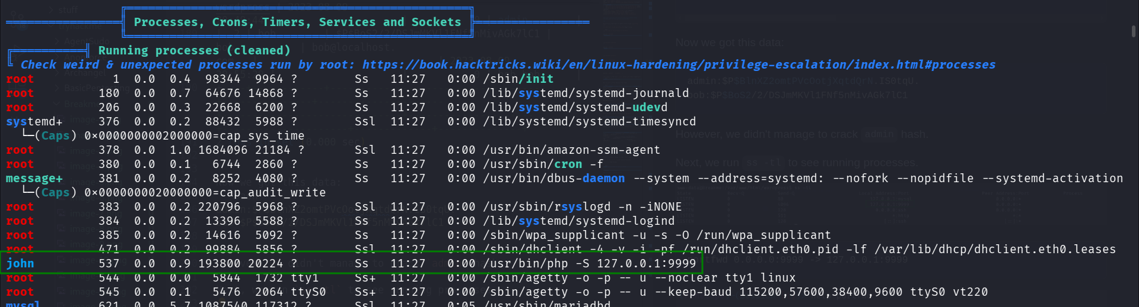Select the systemd-journald process command
Viewport: 1139px width, 307px height.
(586, 93)
